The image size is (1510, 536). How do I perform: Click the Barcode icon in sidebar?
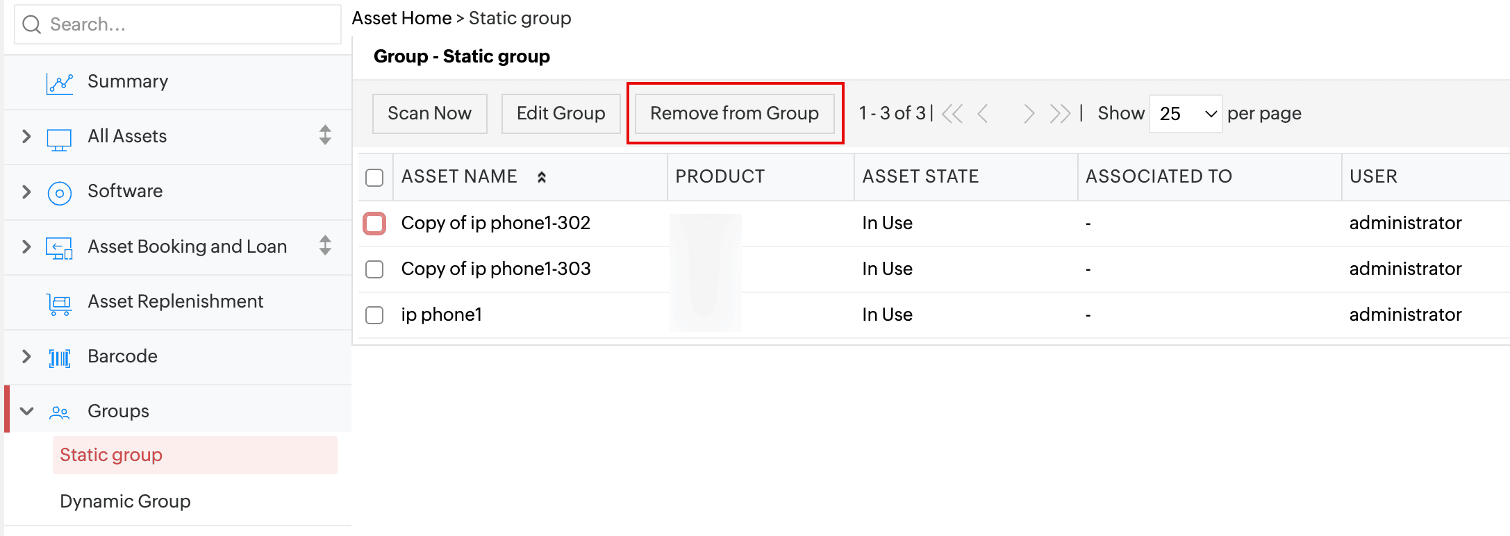click(60, 358)
